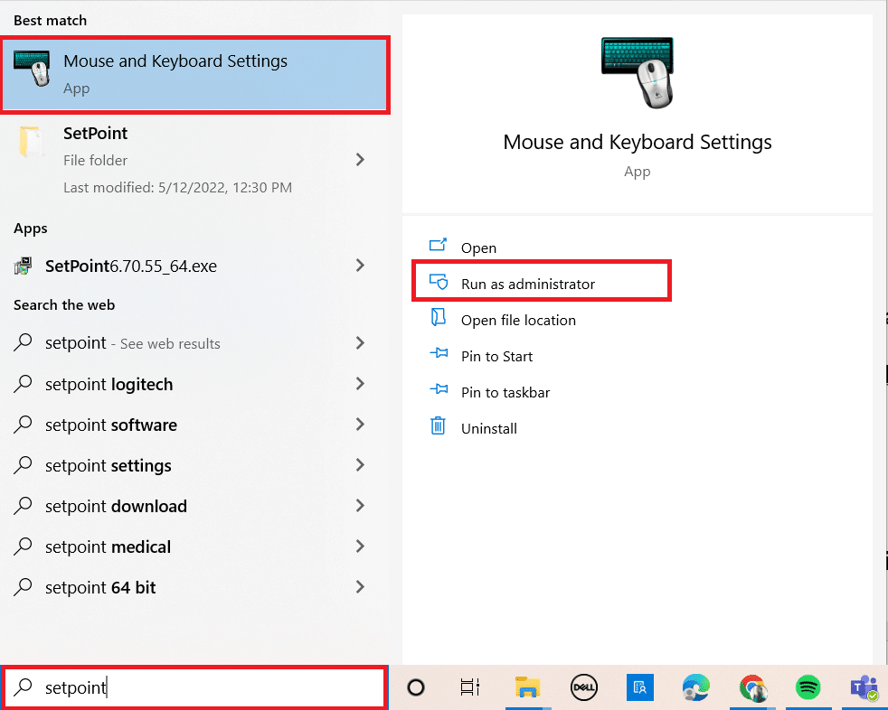Expand SetPoint6.70.55_64.exe result chevron

coord(360,266)
